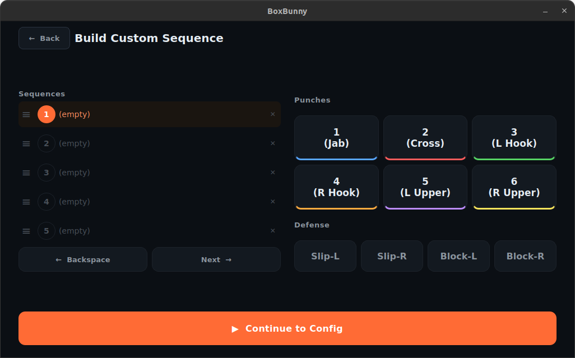Add a 1 (Jab) to the sequence
This screenshot has height=358, width=575.
[336, 137]
